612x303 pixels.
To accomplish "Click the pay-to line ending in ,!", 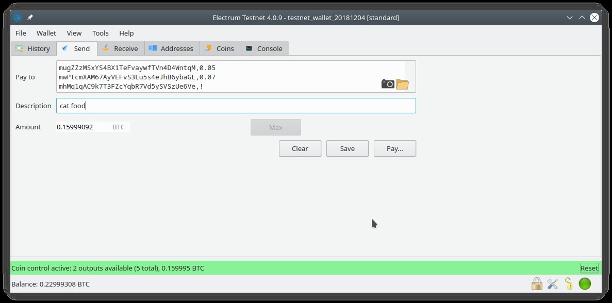I will point(131,87).
